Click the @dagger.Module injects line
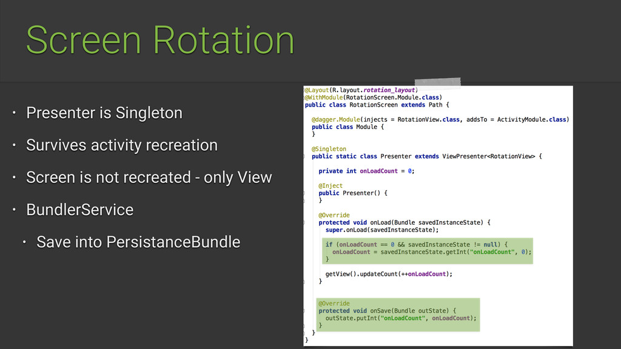Screen dimensions: 621x349 point(440,119)
